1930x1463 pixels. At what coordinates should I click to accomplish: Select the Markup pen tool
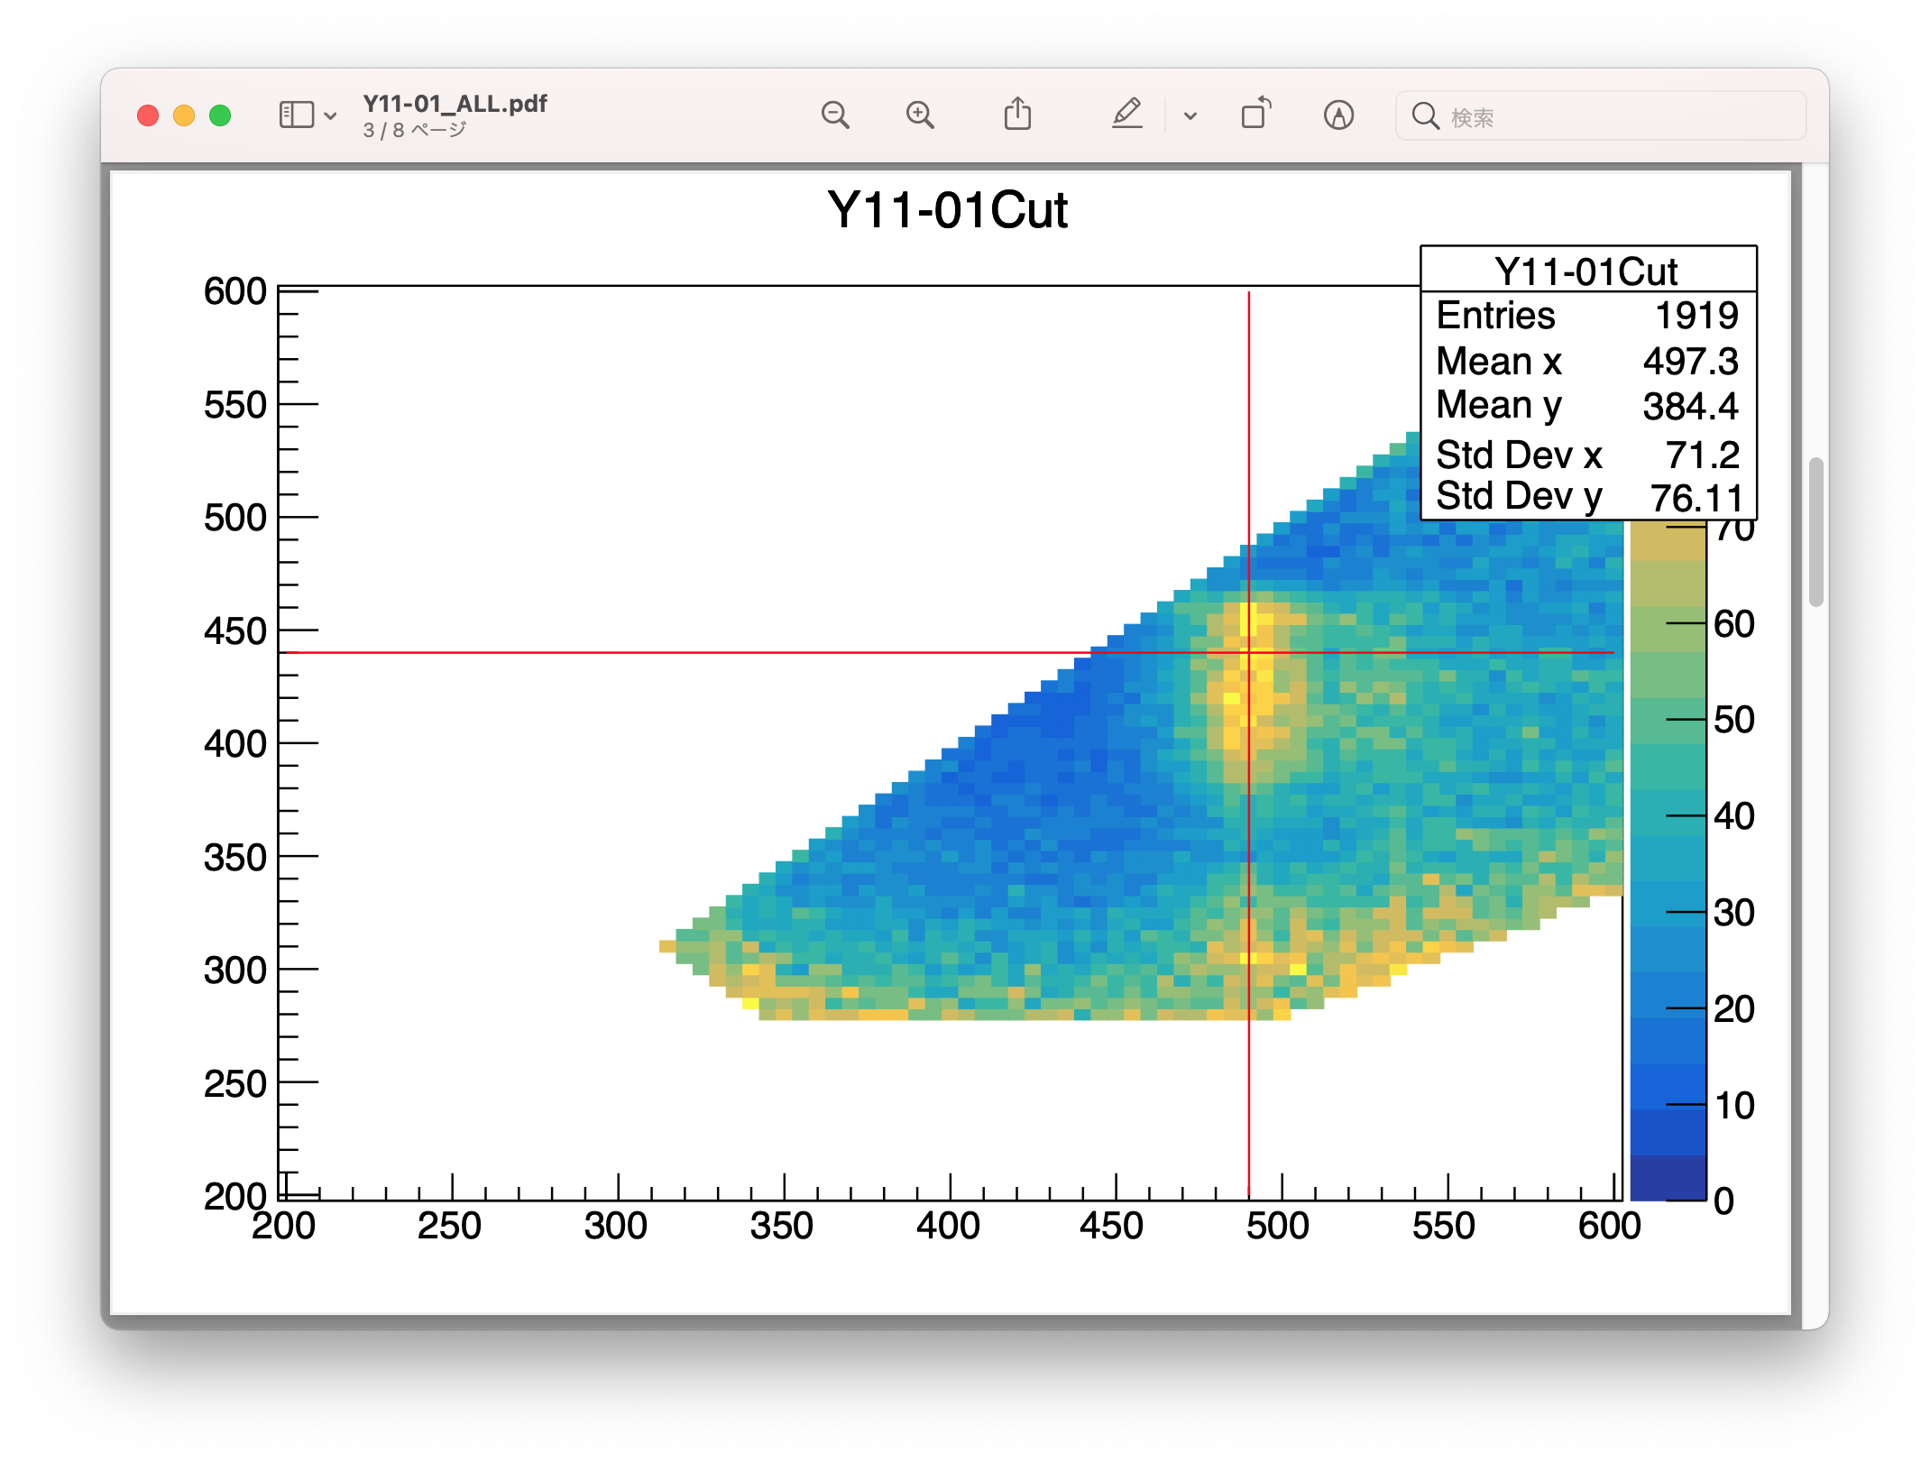click(x=1126, y=114)
